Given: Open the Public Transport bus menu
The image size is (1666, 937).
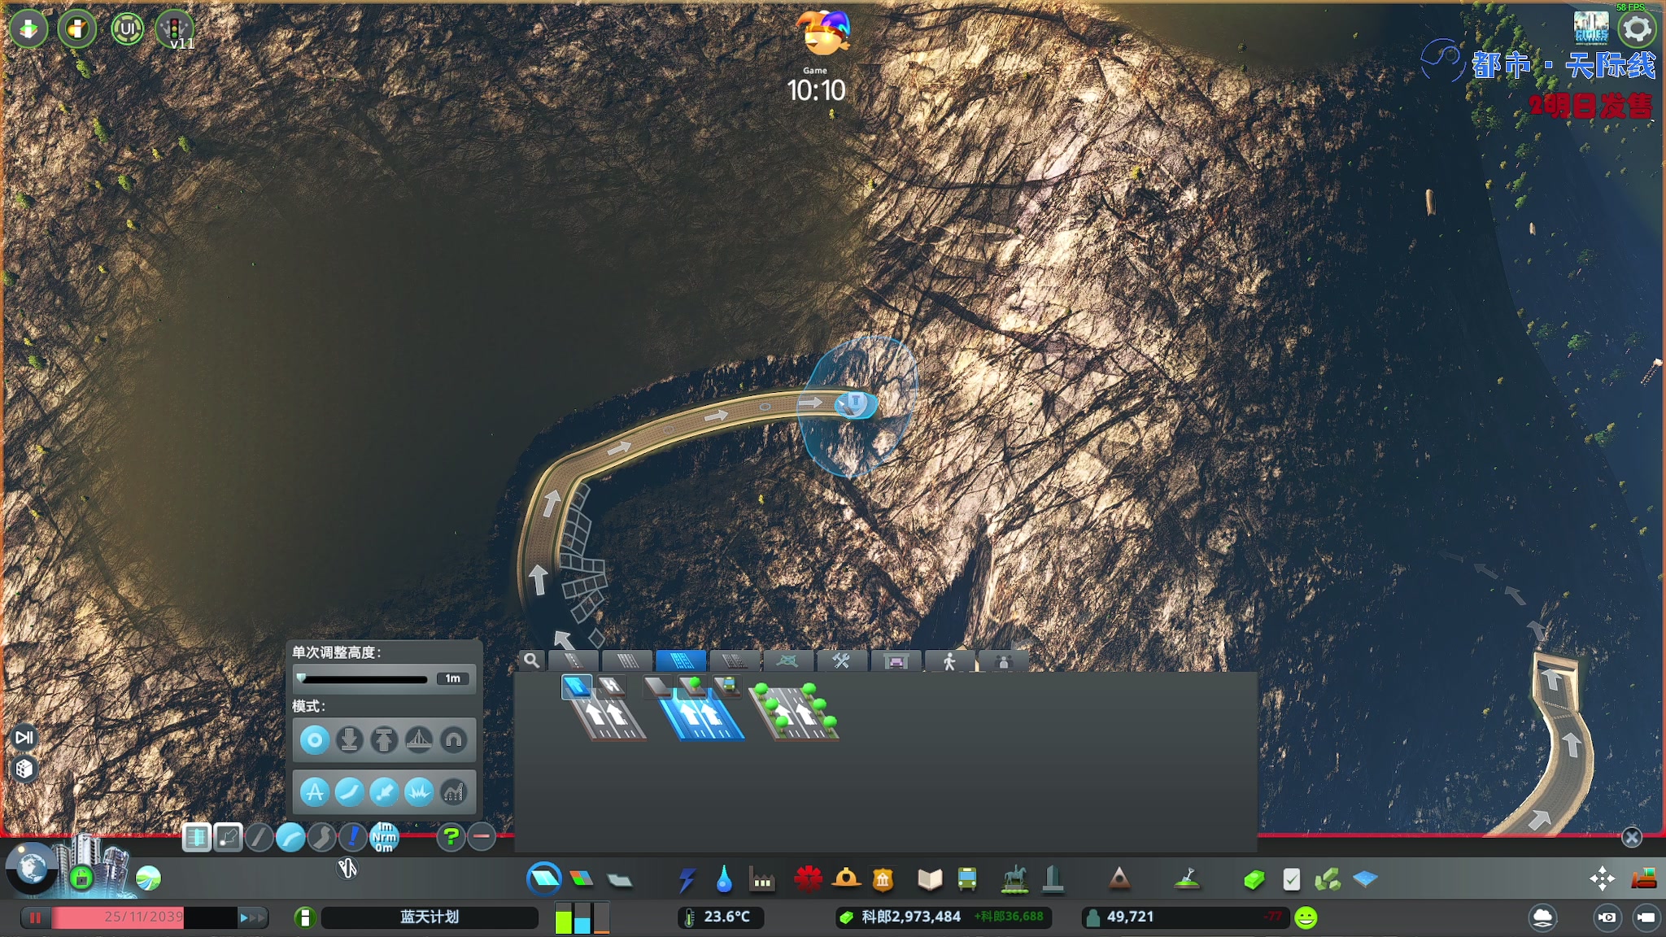Looking at the screenshot, I should 967,879.
